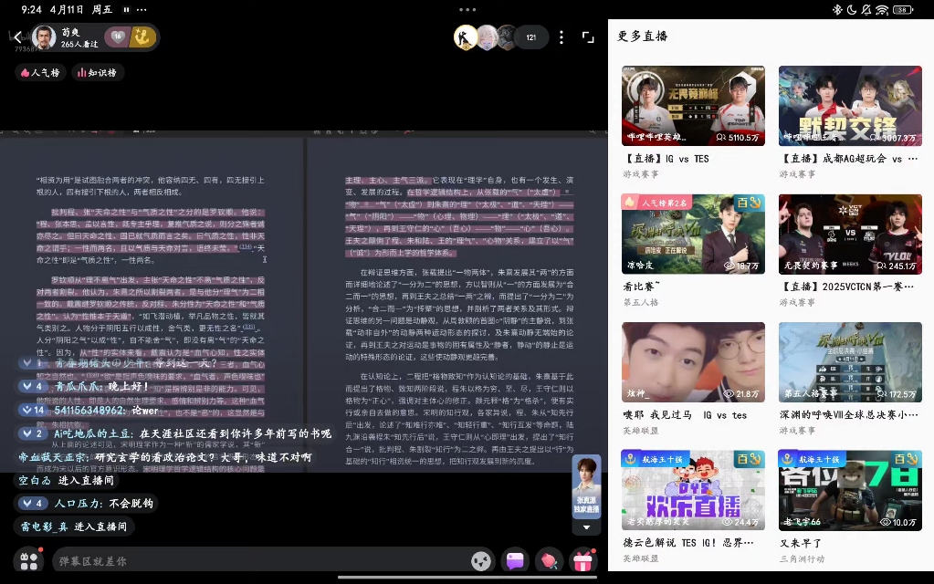This screenshot has width=934, height=584.
Task: Tap 雷电影_真 进入直播间 entry notice
Action: click(74, 527)
